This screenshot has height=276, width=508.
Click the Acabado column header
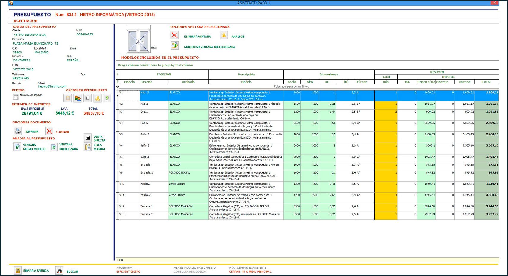coord(188,82)
